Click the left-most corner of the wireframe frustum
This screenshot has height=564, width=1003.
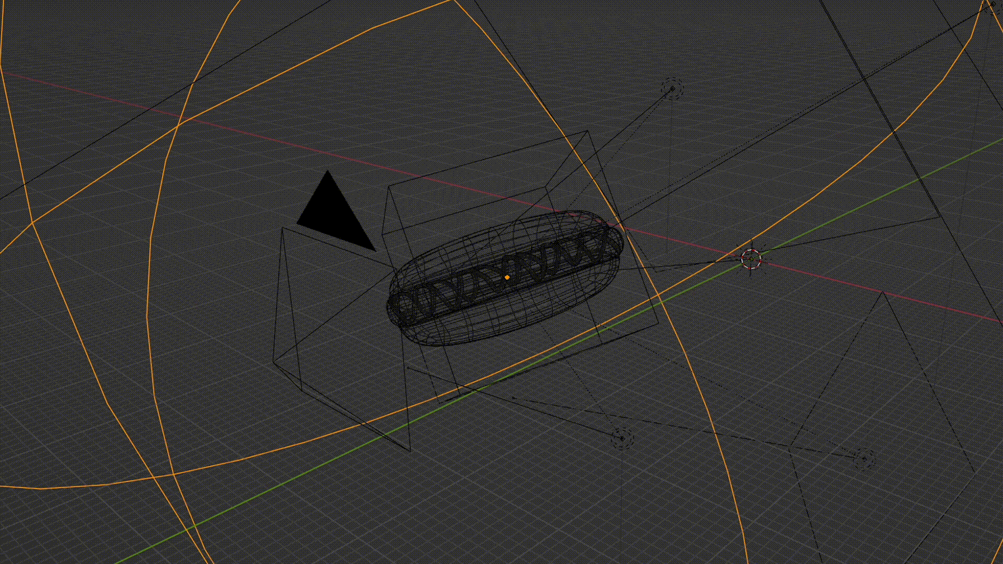pyautogui.click(x=273, y=362)
